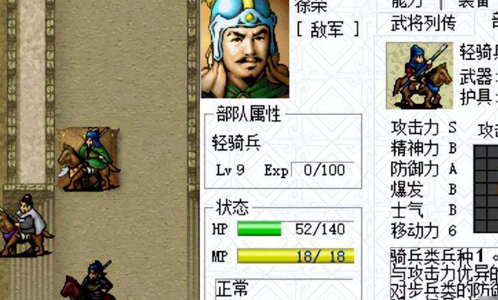The width and height of the screenshot is (498, 300).
Task: Click the general's portrait with blue helmet
Action: click(x=245, y=49)
